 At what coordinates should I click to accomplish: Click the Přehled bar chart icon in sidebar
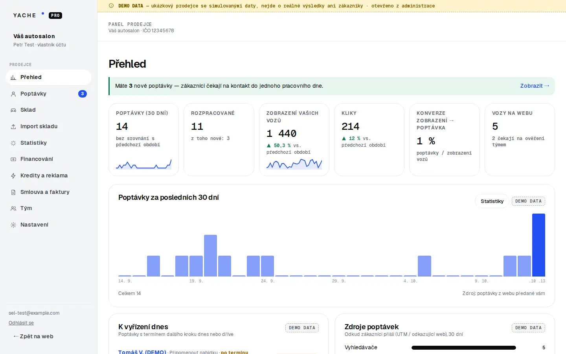click(x=13, y=77)
